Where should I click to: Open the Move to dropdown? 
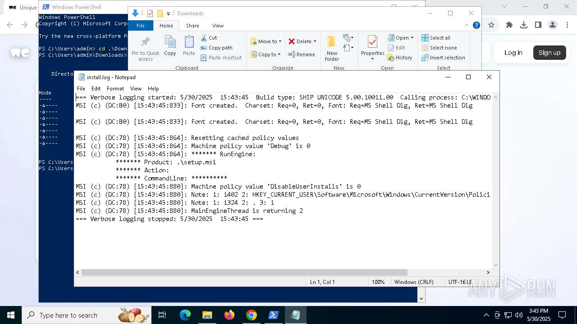pyautogui.click(x=266, y=41)
